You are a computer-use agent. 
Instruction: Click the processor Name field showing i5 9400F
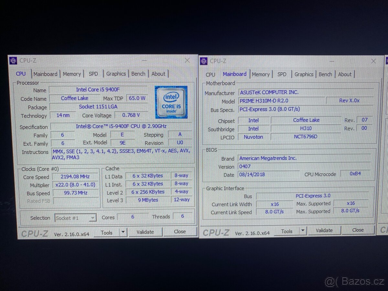tap(98, 90)
